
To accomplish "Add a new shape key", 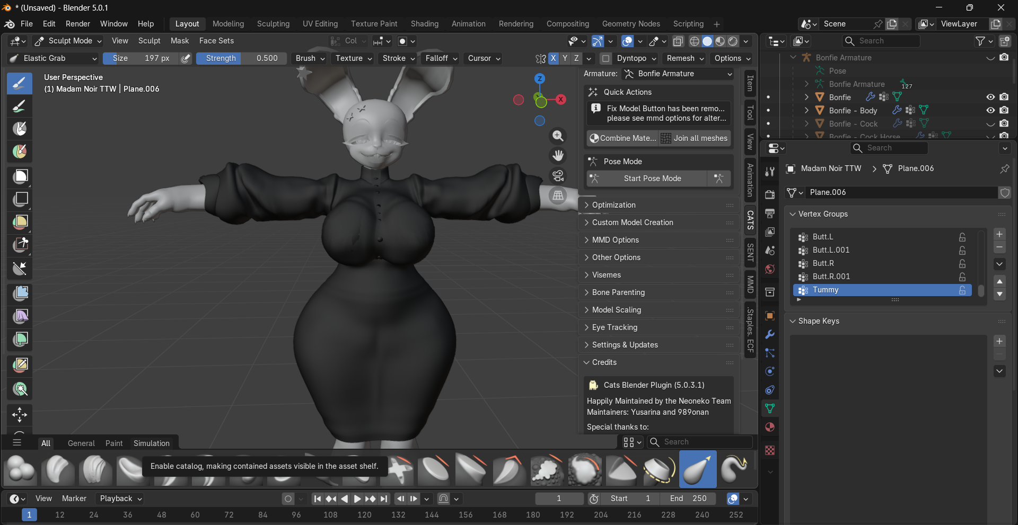I will click(x=999, y=341).
